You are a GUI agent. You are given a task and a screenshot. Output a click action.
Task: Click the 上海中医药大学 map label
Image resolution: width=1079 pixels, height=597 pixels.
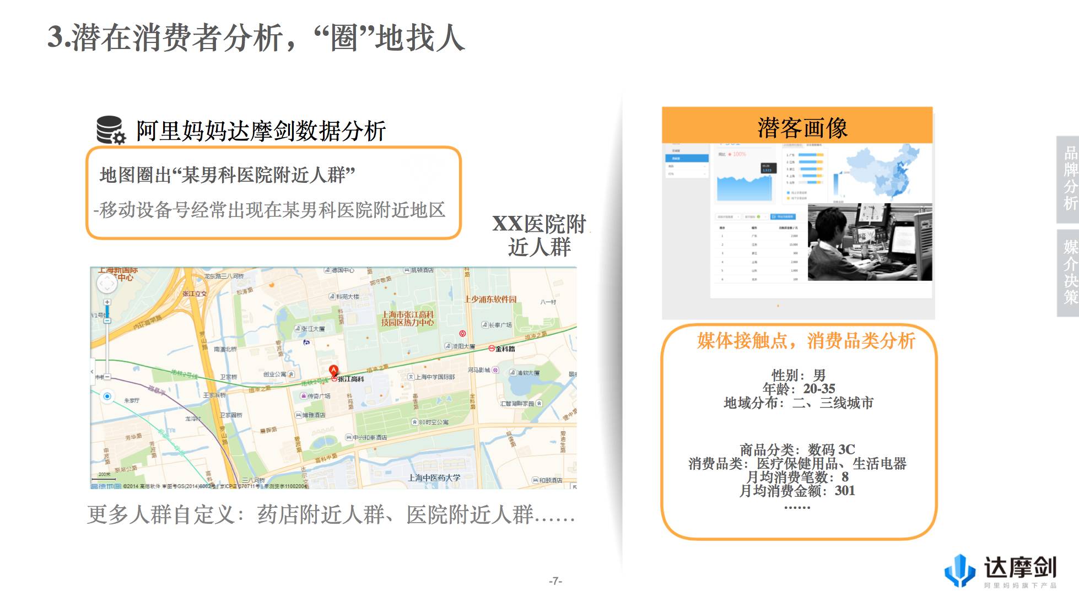click(x=434, y=477)
